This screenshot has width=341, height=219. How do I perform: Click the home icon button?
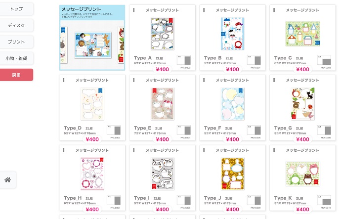tap(7, 180)
